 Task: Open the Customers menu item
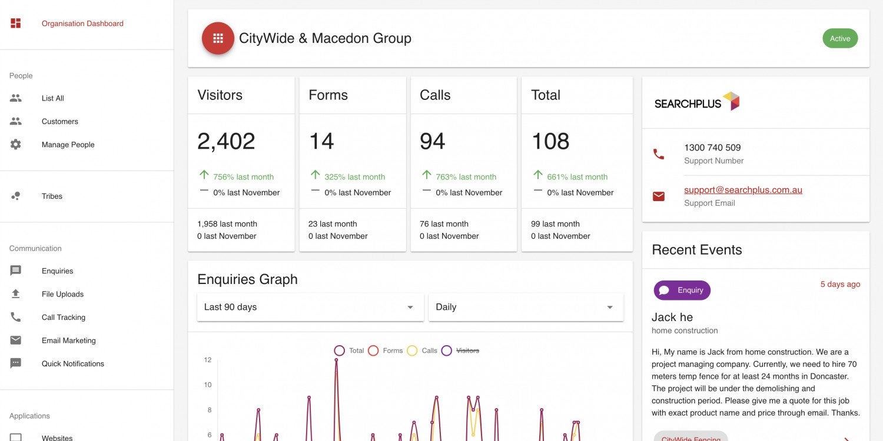[59, 121]
